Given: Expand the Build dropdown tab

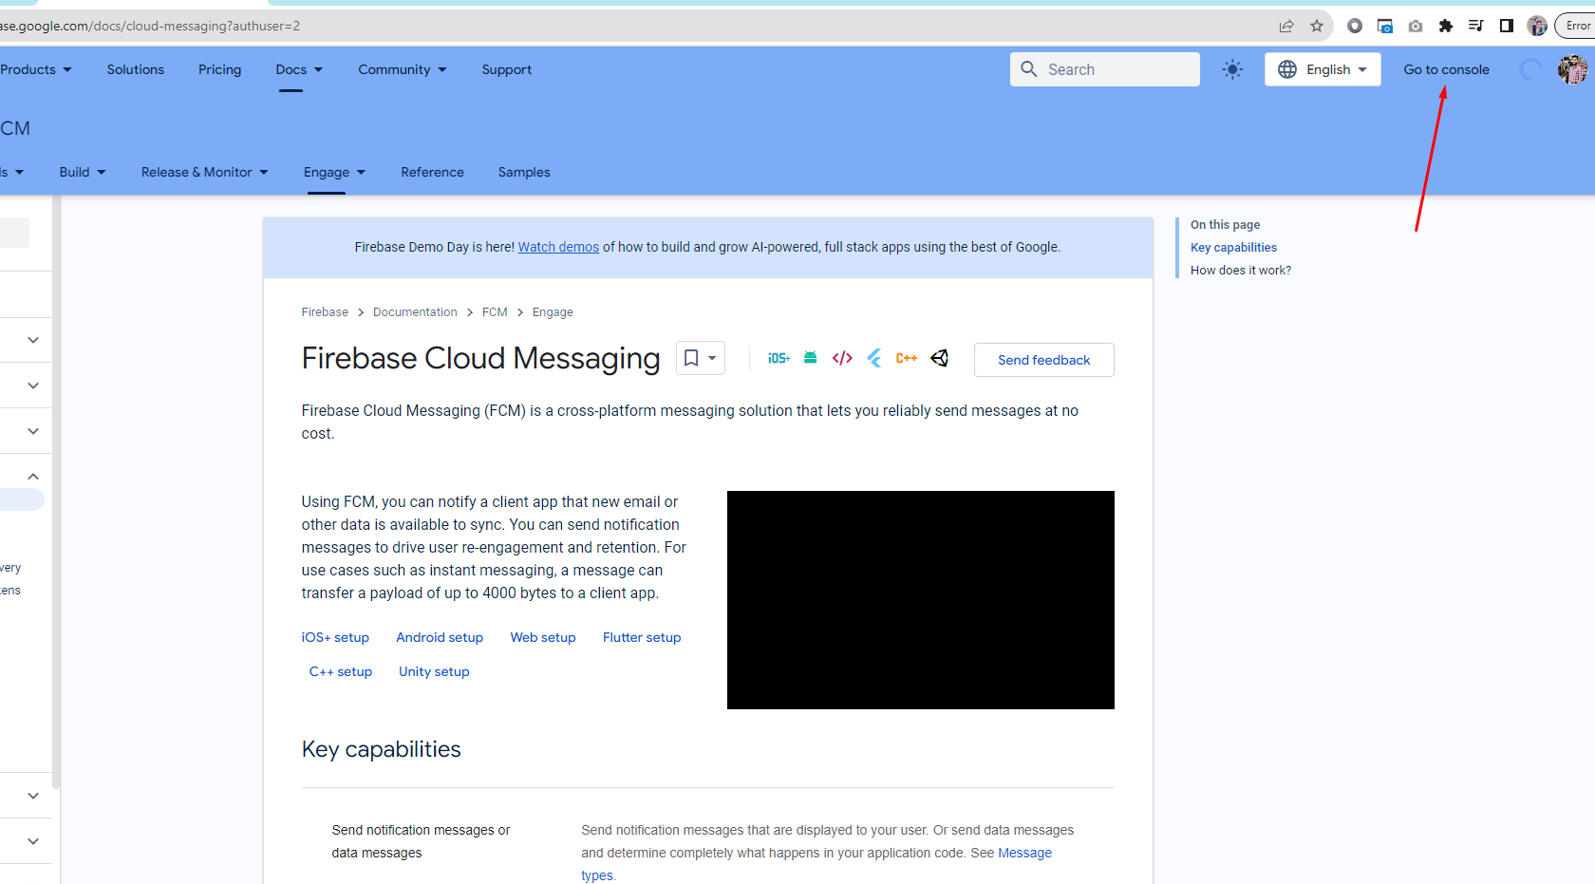Looking at the screenshot, I should 83,172.
